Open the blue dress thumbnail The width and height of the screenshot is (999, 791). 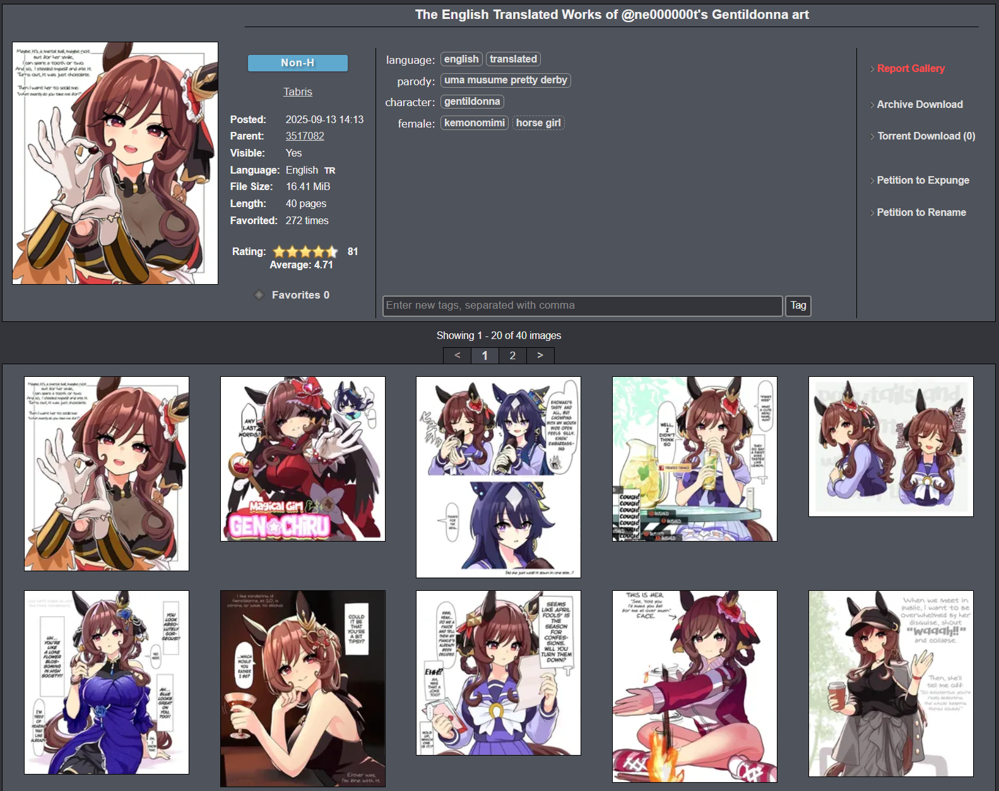click(107, 682)
